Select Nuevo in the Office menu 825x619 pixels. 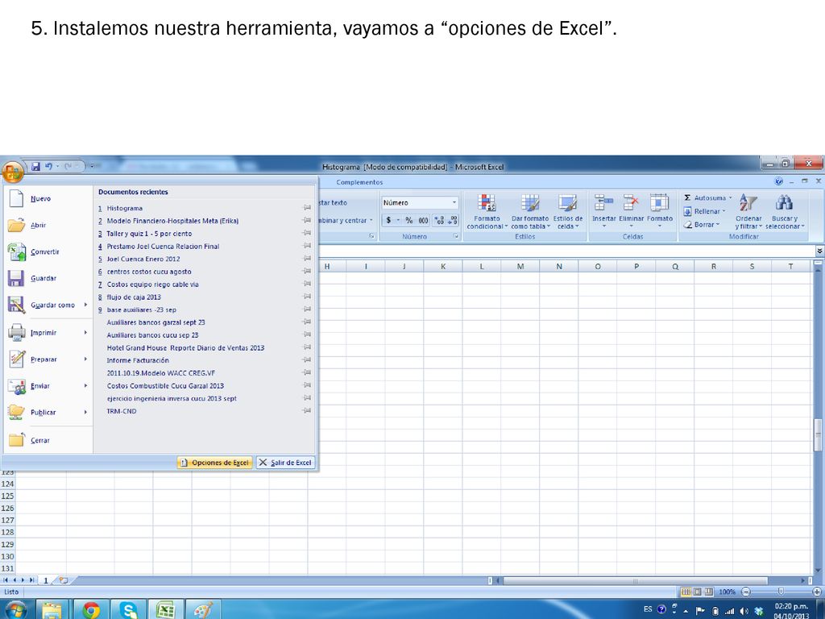tap(40, 198)
